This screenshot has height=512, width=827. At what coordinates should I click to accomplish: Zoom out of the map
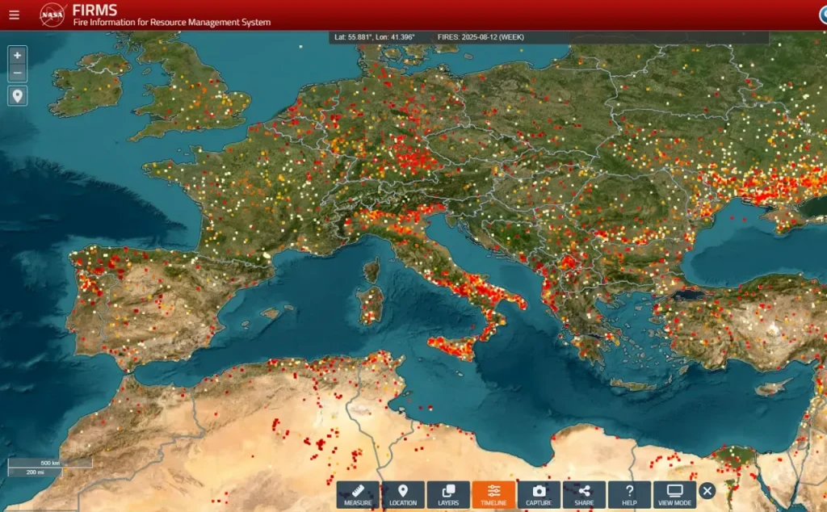tap(18, 74)
